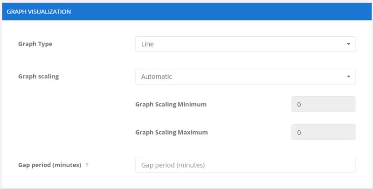Focus the Graph Scaling Minimum field
Screen dimensions: 373x189
pos(323,104)
